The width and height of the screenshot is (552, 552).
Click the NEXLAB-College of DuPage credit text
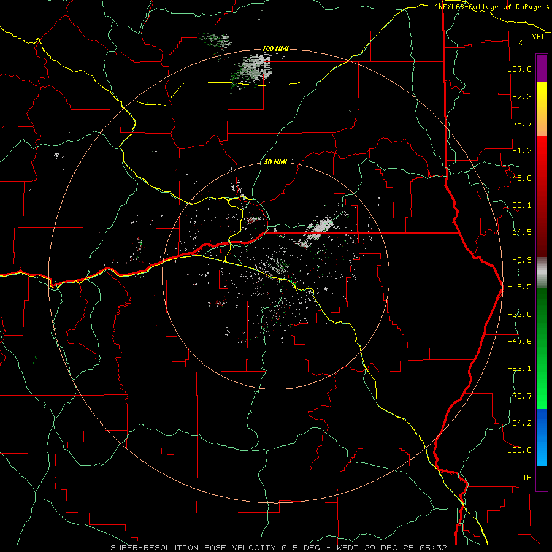click(x=494, y=7)
